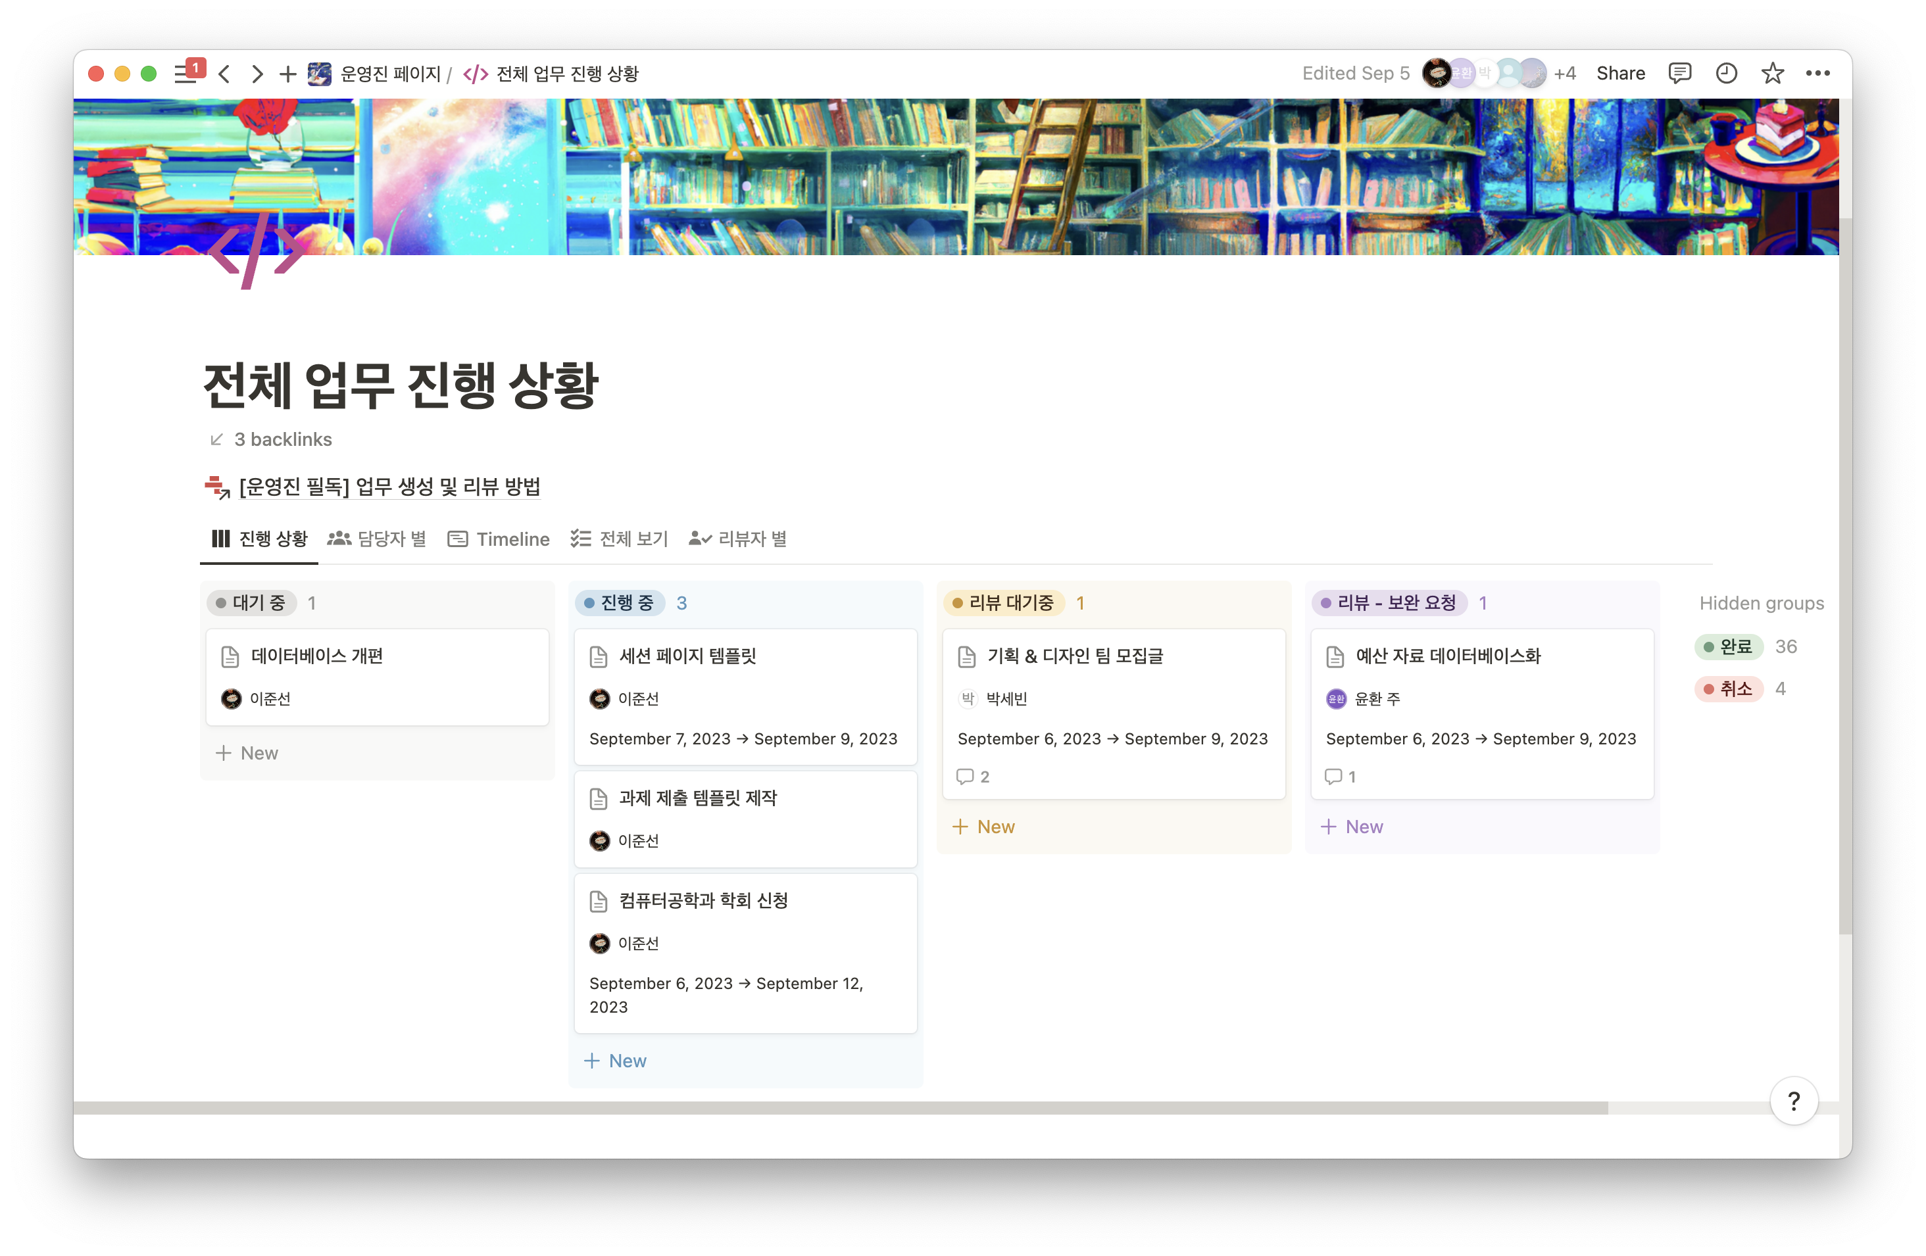Click the page history clock icon

pyautogui.click(x=1726, y=73)
